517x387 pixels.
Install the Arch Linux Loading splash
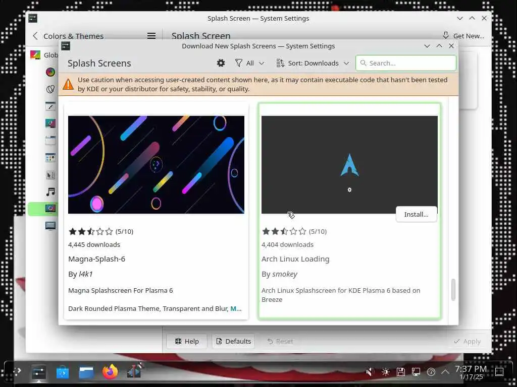pos(417,214)
